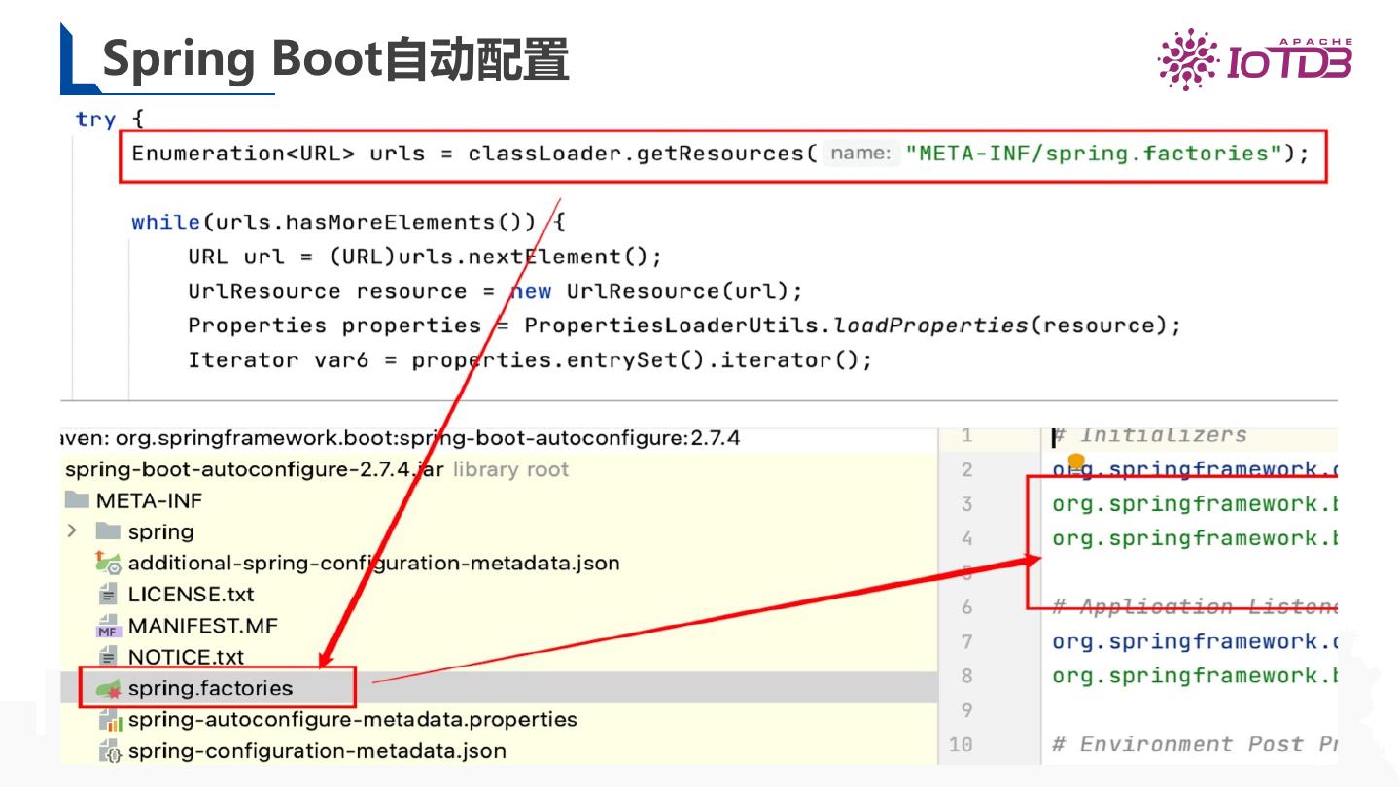Click the additional-spring-configuration-metadata.json file icon
Viewport: 1400px width, 787px height.
tap(108, 562)
